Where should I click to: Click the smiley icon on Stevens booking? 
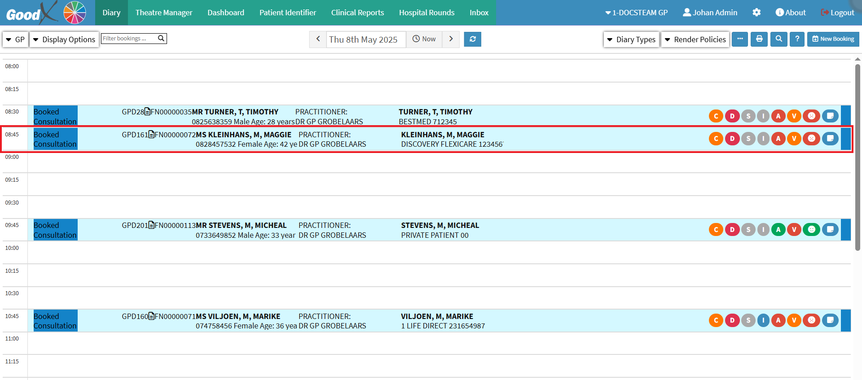pos(811,230)
